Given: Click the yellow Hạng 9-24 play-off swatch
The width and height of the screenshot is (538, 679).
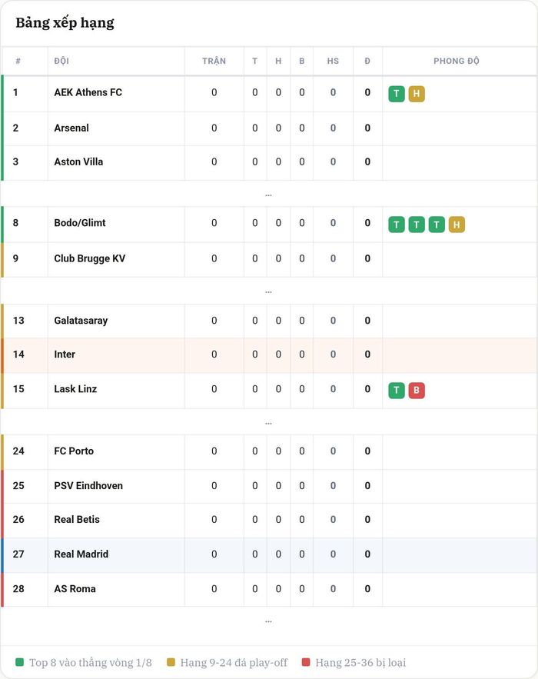Looking at the screenshot, I should point(171,662).
